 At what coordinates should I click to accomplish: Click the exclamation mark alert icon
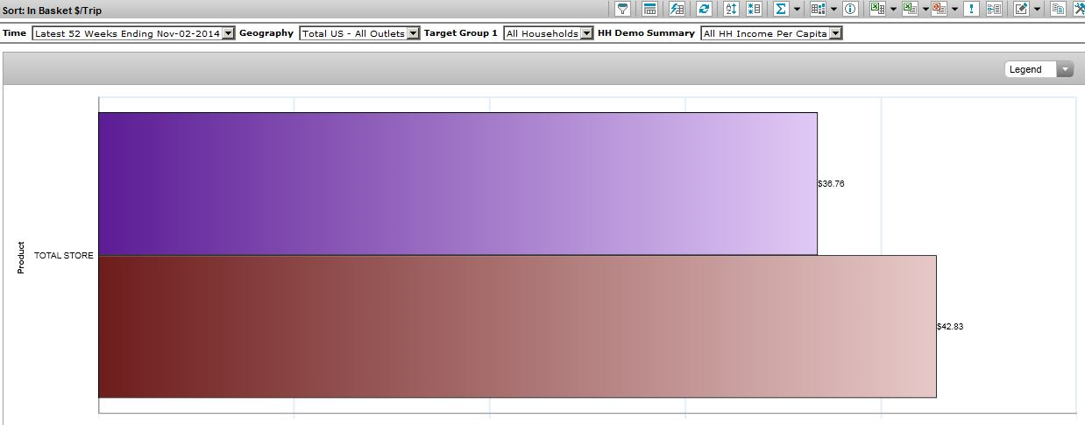[x=971, y=9]
